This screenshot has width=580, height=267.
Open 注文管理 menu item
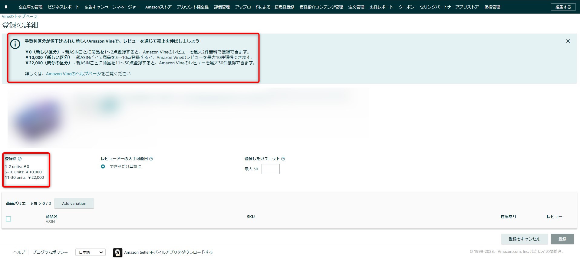(356, 7)
